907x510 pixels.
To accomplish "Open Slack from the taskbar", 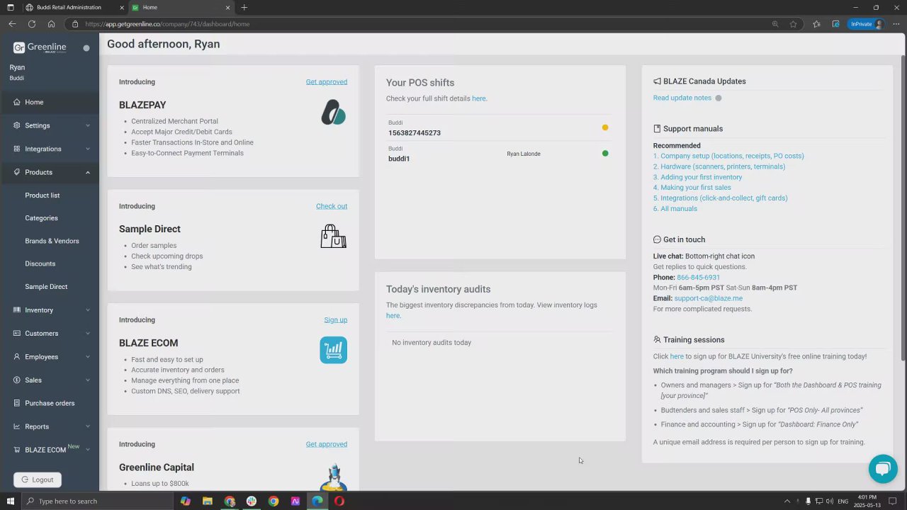I will [251, 501].
